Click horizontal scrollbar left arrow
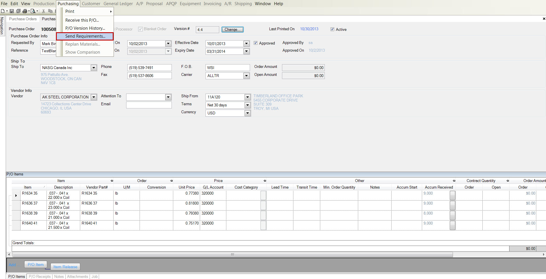Screen dimensions: 546x279 click(9, 254)
